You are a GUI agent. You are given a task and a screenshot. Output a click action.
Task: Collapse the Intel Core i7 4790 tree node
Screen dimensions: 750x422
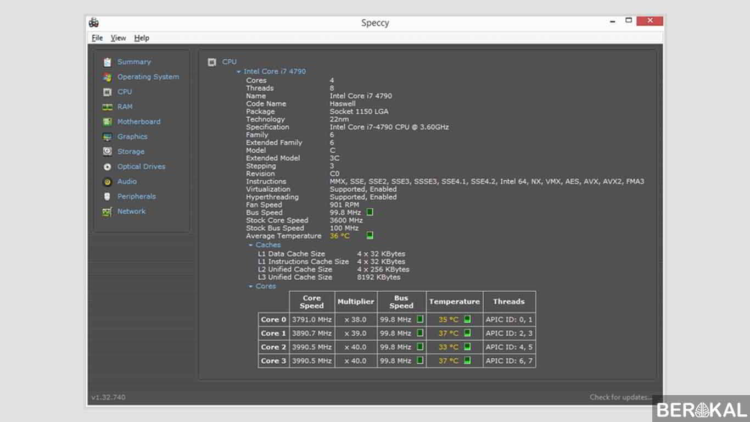(x=238, y=71)
